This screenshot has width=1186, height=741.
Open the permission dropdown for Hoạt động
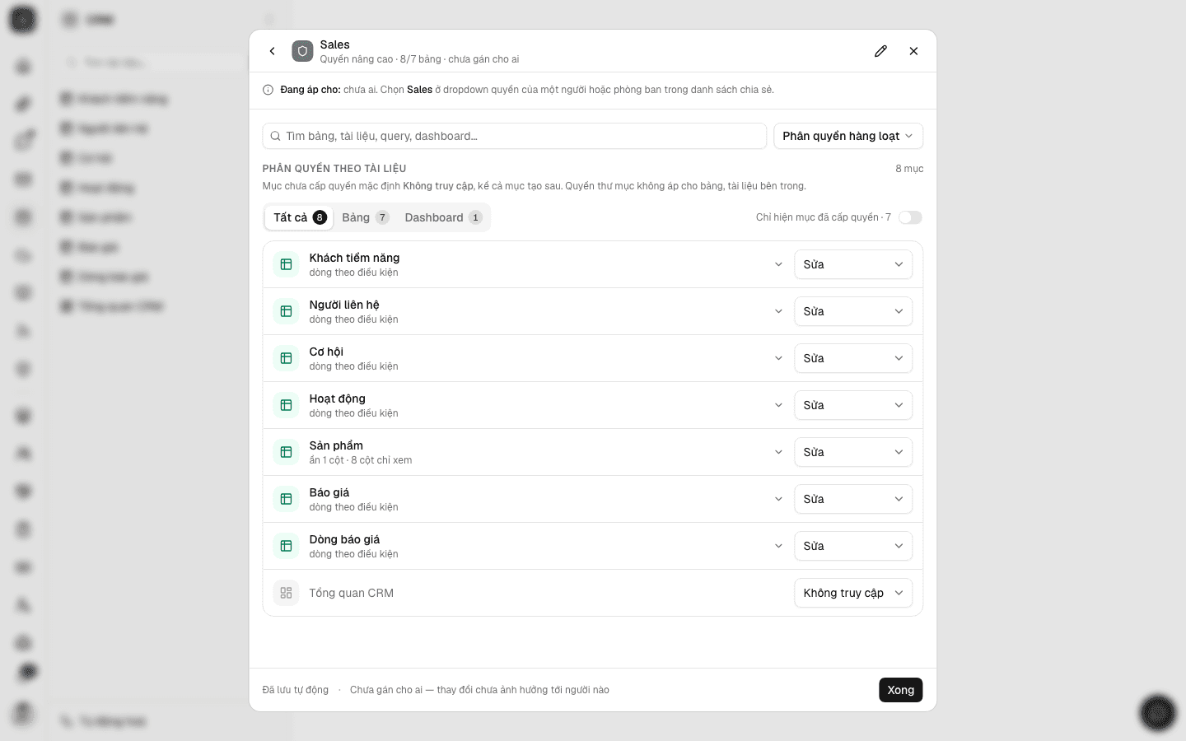point(853,405)
